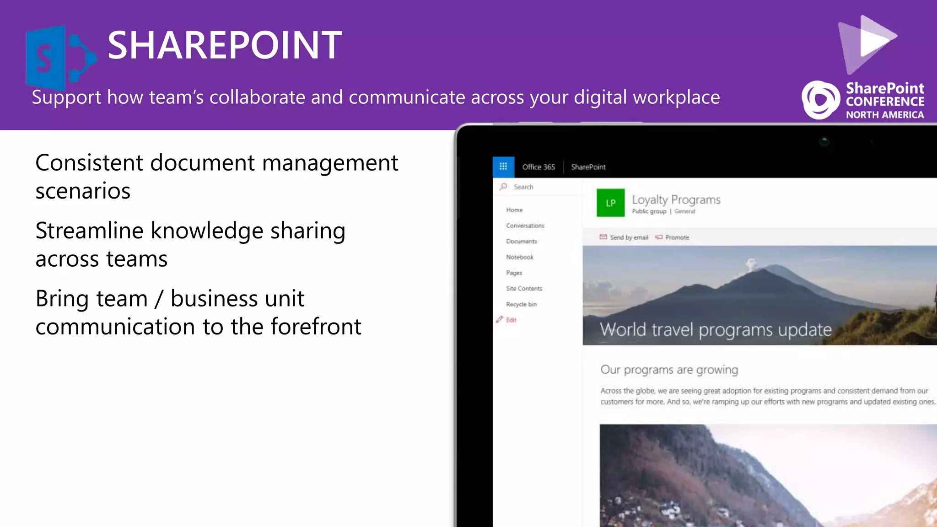
Task: Click the Send by email button
Action: click(624, 237)
